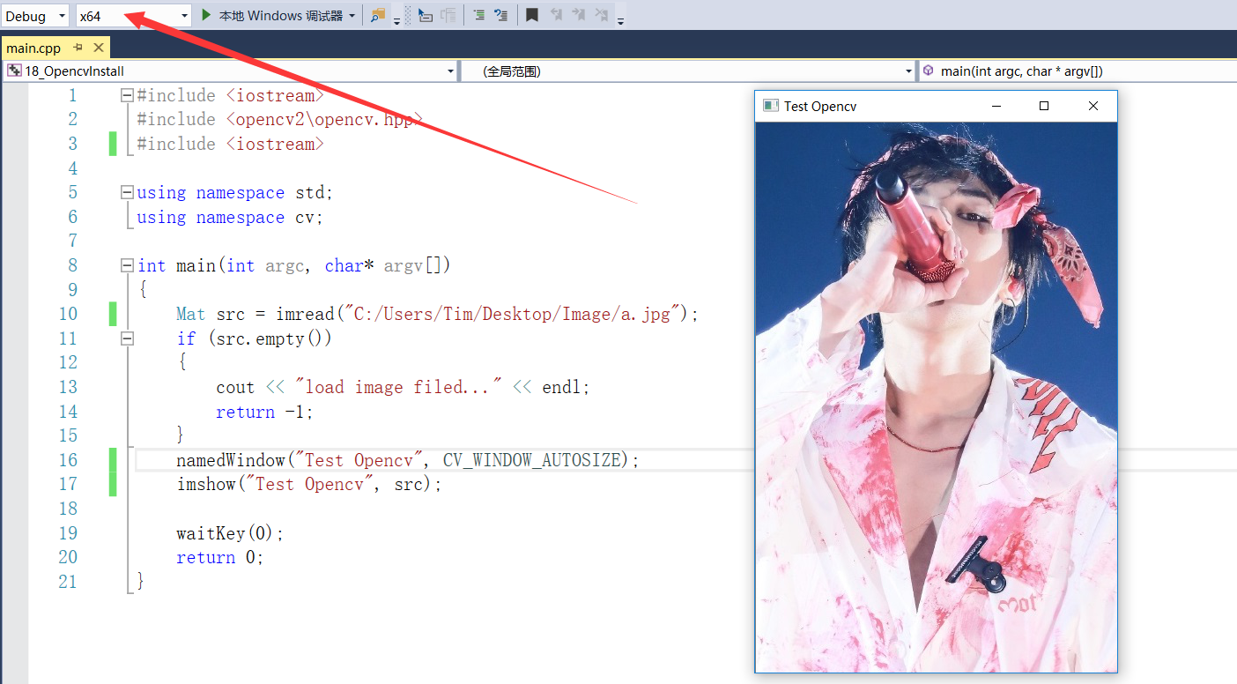
Task: Toggle a bookmark on the current line
Action: coord(532,15)
